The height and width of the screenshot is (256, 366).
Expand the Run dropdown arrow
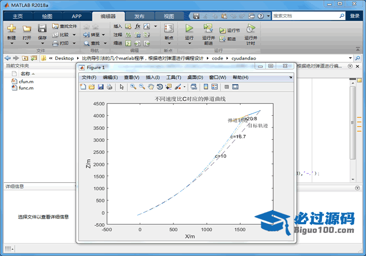click(189, 44)
